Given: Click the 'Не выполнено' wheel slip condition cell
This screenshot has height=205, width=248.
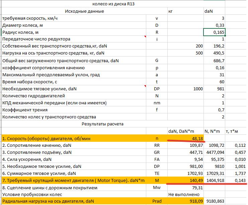Looking at the screenshot, I should [x=185, y=195].
